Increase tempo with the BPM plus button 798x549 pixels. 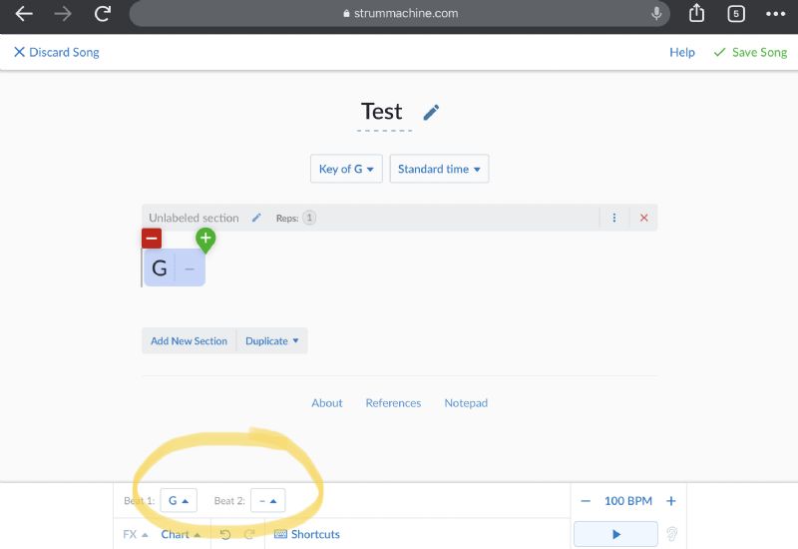670,501
